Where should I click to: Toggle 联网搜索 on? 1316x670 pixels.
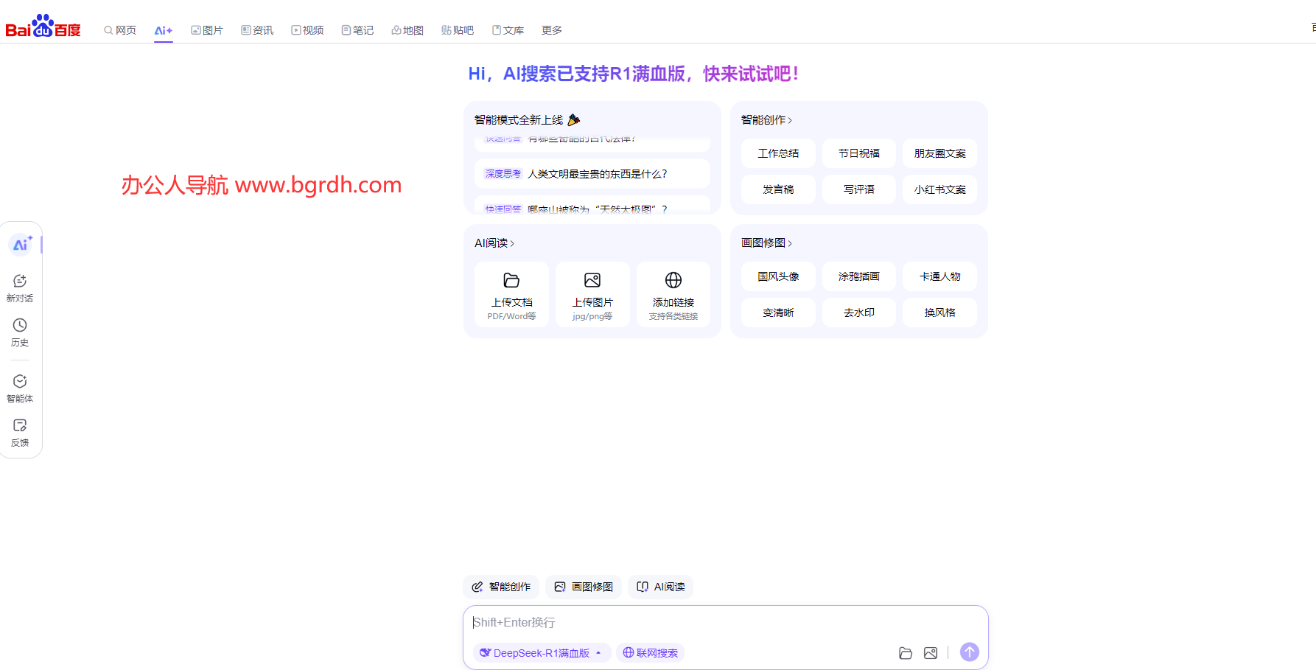point(650,652)
